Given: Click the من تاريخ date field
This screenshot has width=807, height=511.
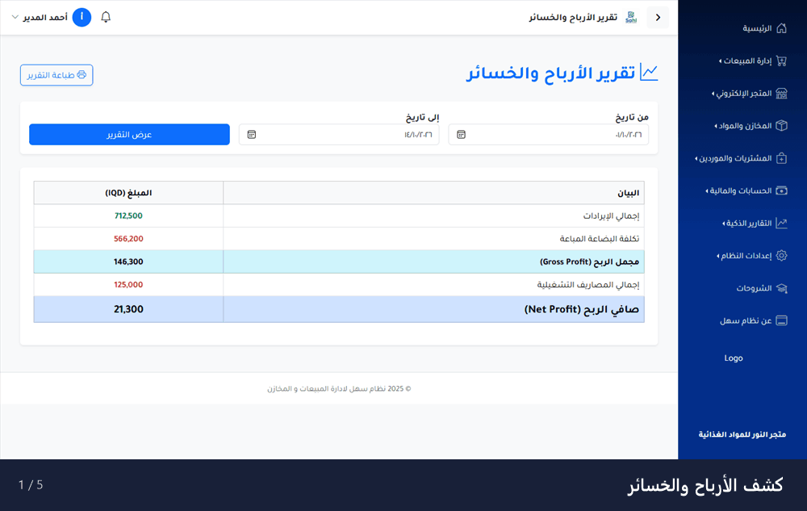Looking at the screenshot, I should click(548, 134).
